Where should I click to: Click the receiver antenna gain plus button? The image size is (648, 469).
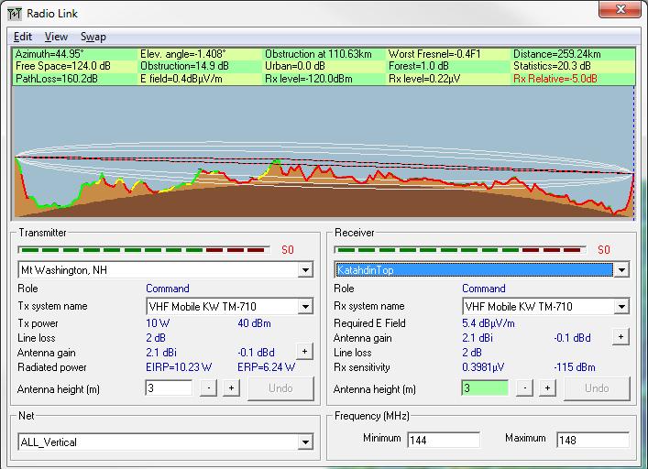(621, 337)
